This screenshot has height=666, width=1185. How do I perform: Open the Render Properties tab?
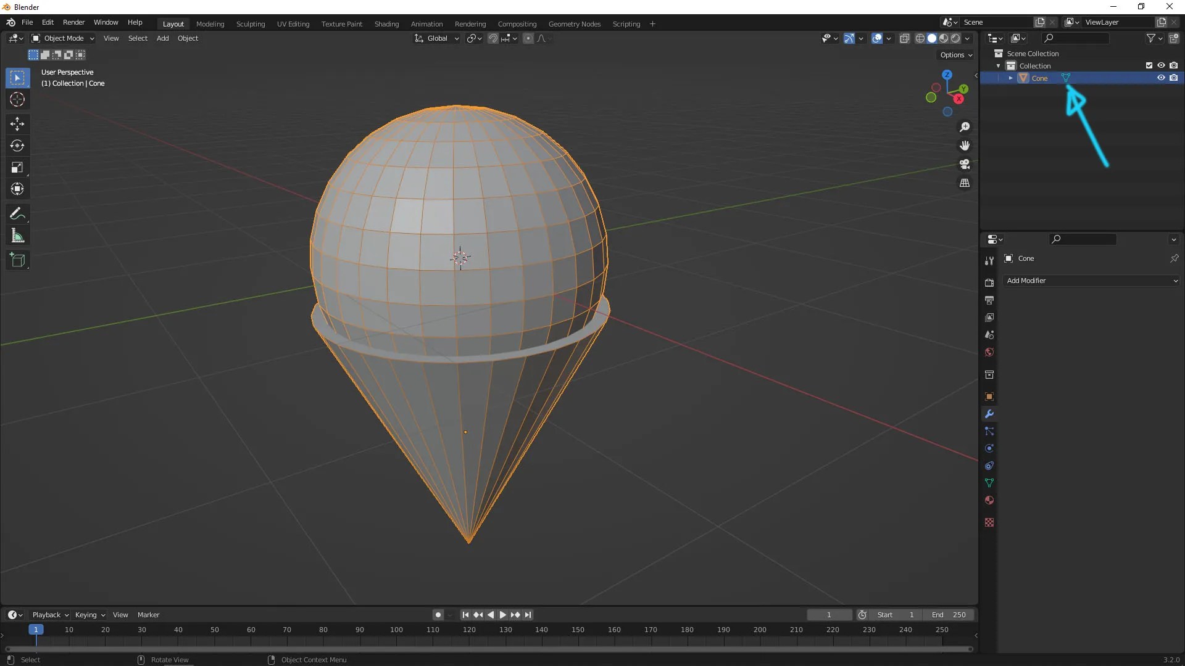pyautogui.click(x=989, y=282)
